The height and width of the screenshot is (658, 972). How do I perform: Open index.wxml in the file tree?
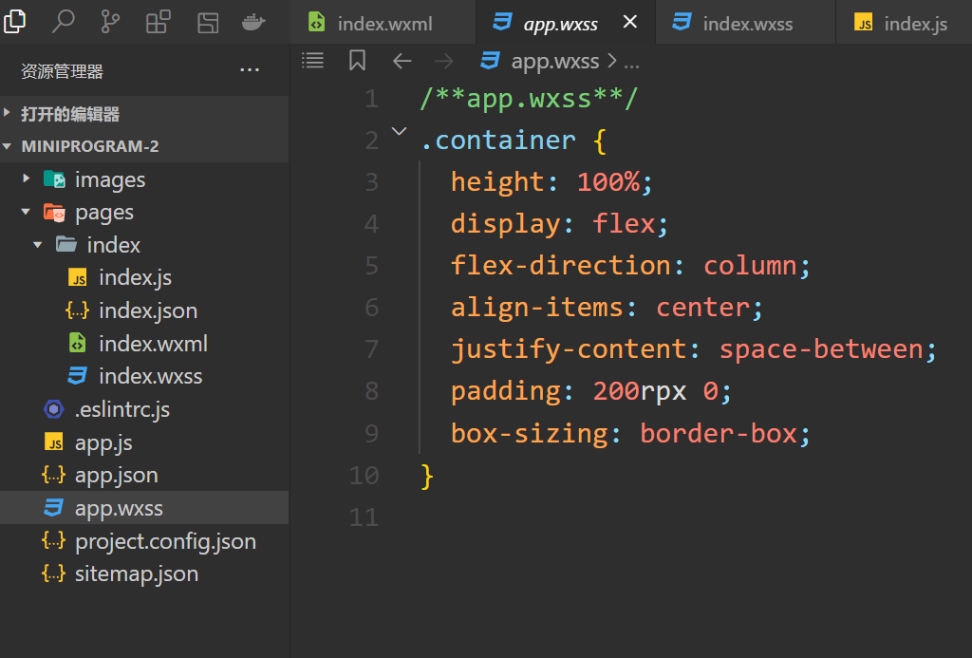[x=144, y=343]
